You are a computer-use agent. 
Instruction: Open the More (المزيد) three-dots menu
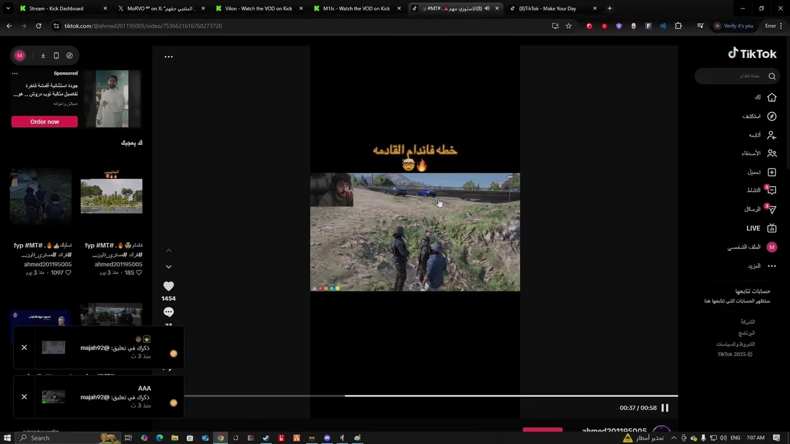(771, 266)
